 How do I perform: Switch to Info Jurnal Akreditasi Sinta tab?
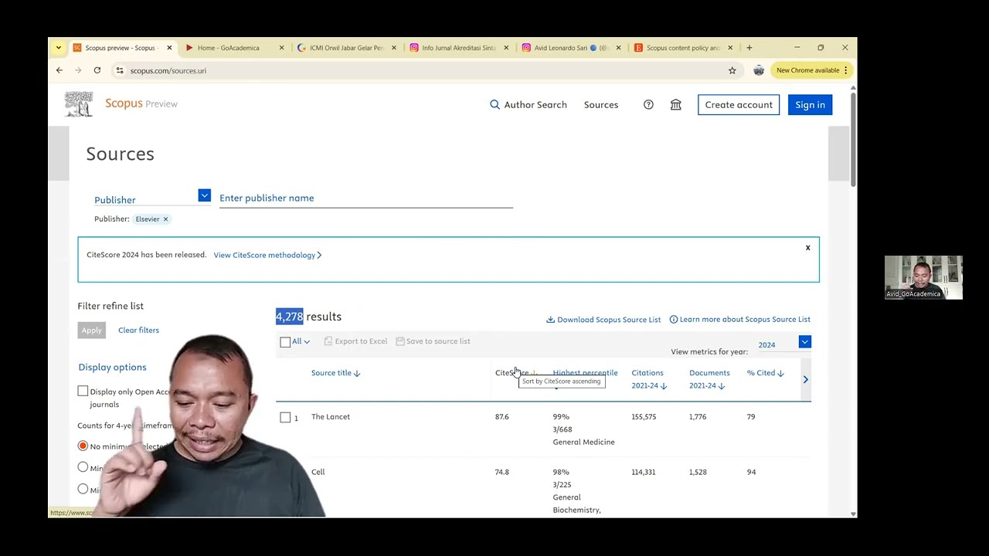453,48
